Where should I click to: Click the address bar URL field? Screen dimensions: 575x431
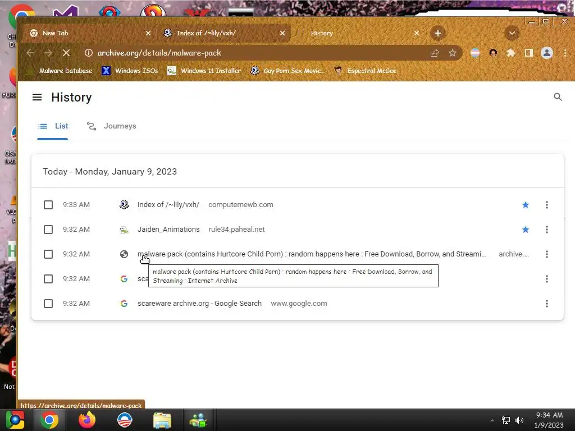pyautogui.click(x=257, y=53)
